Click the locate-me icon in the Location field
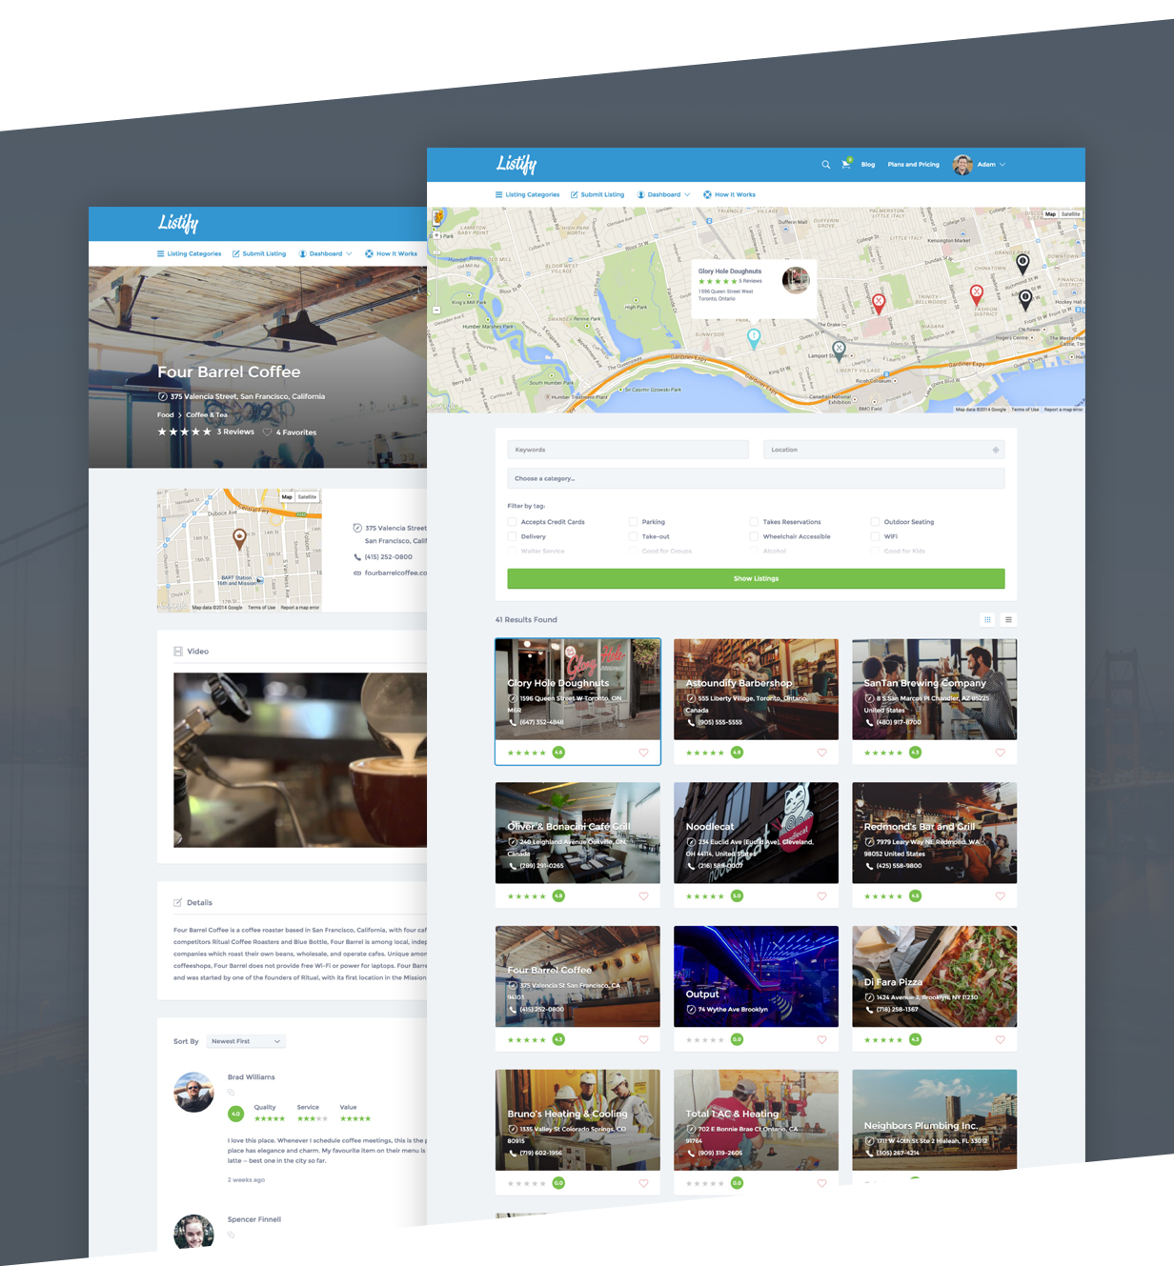The image size is (1174, 1286). point(996,450)
